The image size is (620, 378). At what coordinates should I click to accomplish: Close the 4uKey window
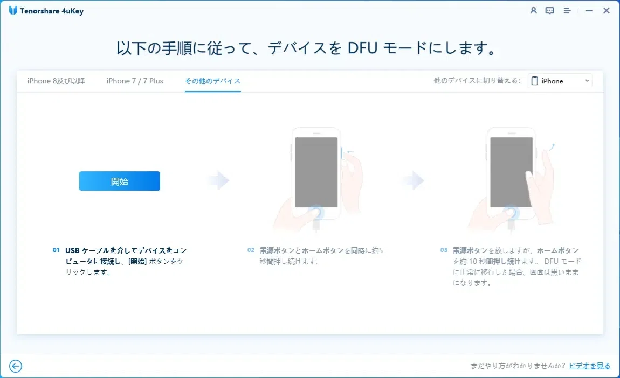pyautogui.click(x=606, y=11)
